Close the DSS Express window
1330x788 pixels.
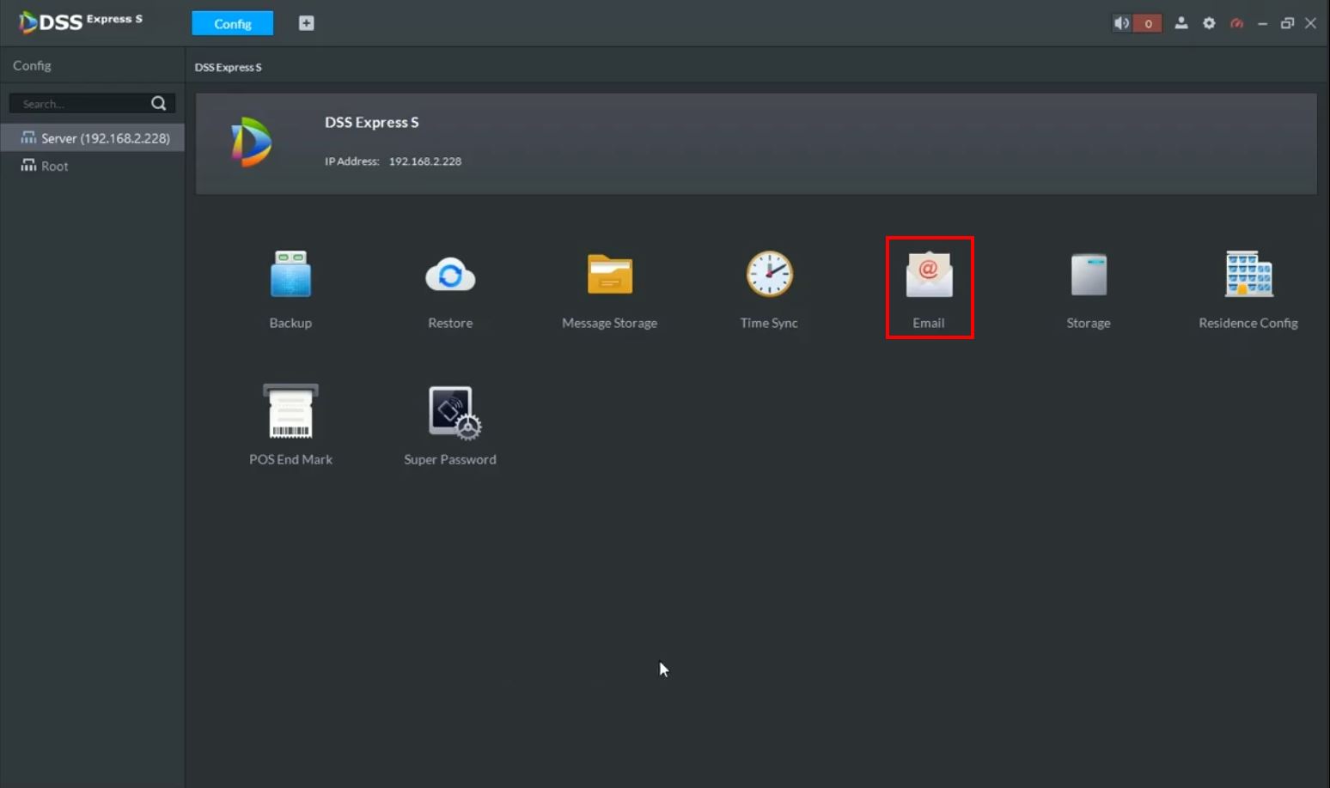1311,23
